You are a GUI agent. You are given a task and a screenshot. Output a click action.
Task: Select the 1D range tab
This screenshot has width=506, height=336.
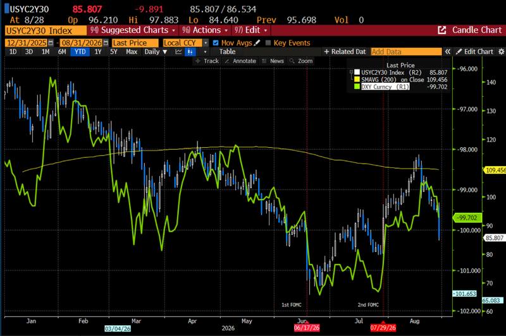pyautogui.click(x=13, y=52)
